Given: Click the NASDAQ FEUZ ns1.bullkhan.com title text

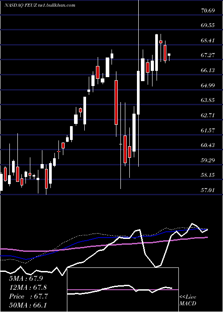Looking at the screenshot, I should point(40,5).
